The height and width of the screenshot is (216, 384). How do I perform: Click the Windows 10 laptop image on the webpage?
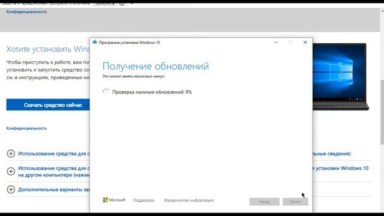(341, 77)
